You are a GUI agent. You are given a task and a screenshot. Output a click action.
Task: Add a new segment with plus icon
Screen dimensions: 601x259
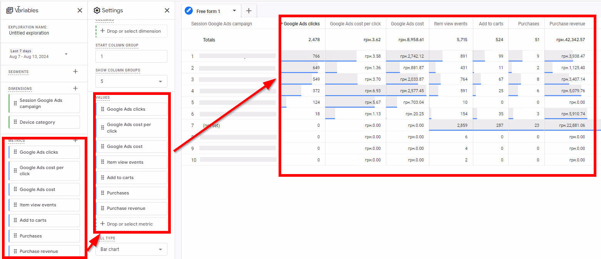pyautogui.click(x=75, y=71)
